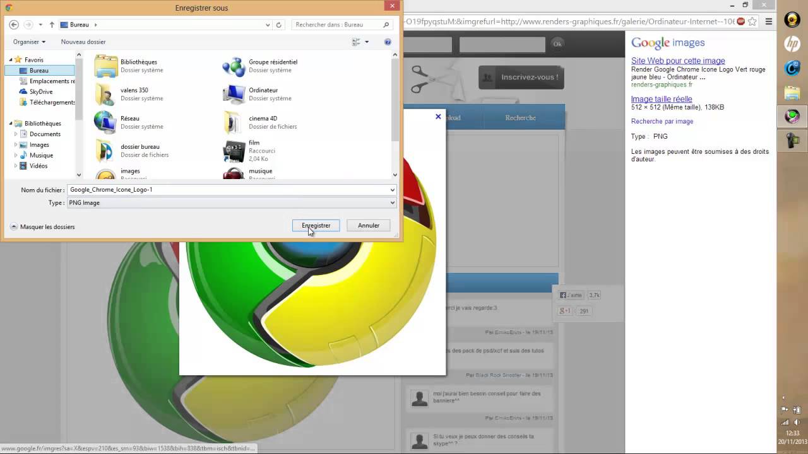The width and height of the screenshot is (808, 454).
Task: Click the clock showing 12:33
Action: [x=793, y=433]
